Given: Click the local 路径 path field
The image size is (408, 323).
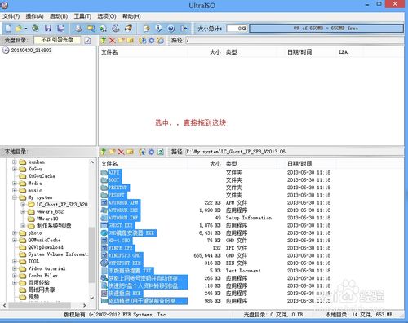Looking at the screenshot, I should [295, 152].
